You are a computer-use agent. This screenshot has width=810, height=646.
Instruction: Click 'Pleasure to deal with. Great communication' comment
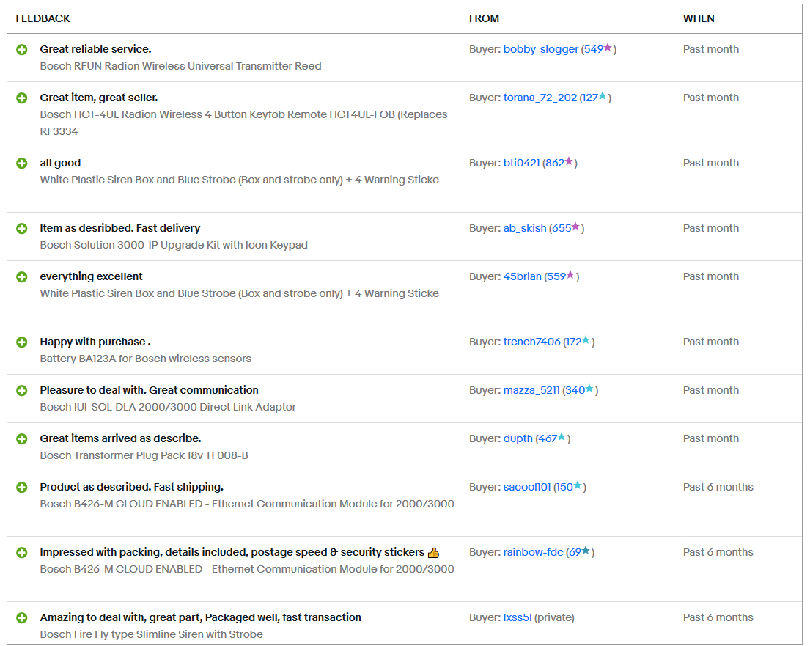point(150,390)
